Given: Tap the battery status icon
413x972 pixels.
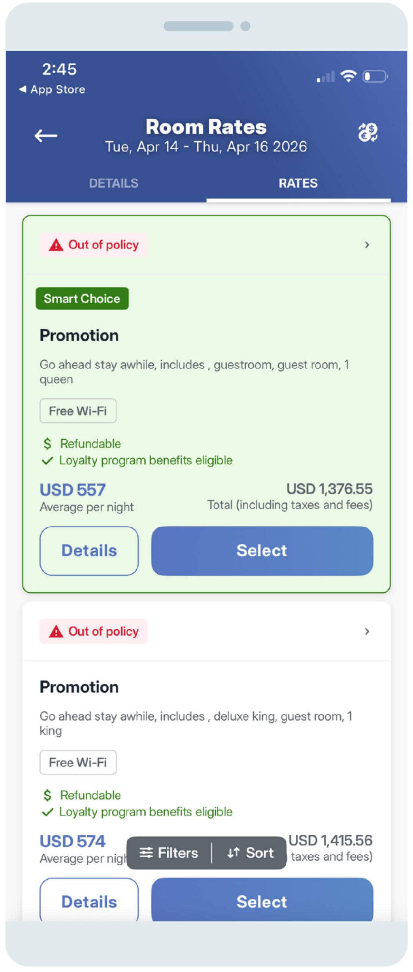Looking at the screenshot, I should 375,76.
